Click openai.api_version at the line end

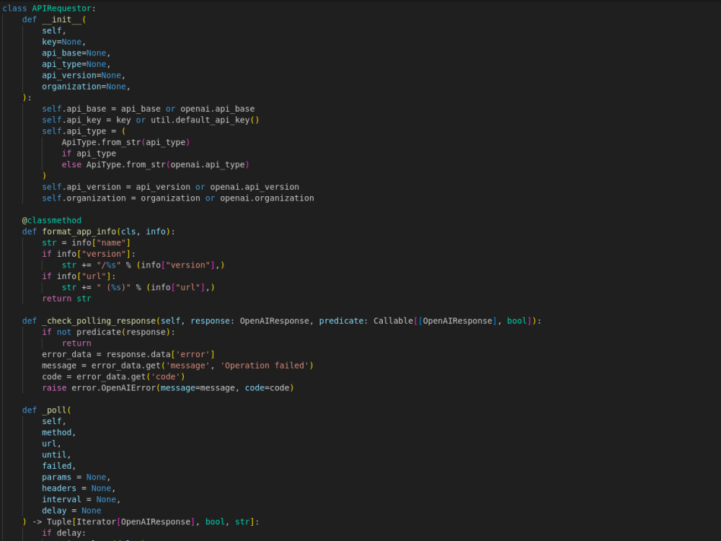pyautogui.click(x=255, y=187)
